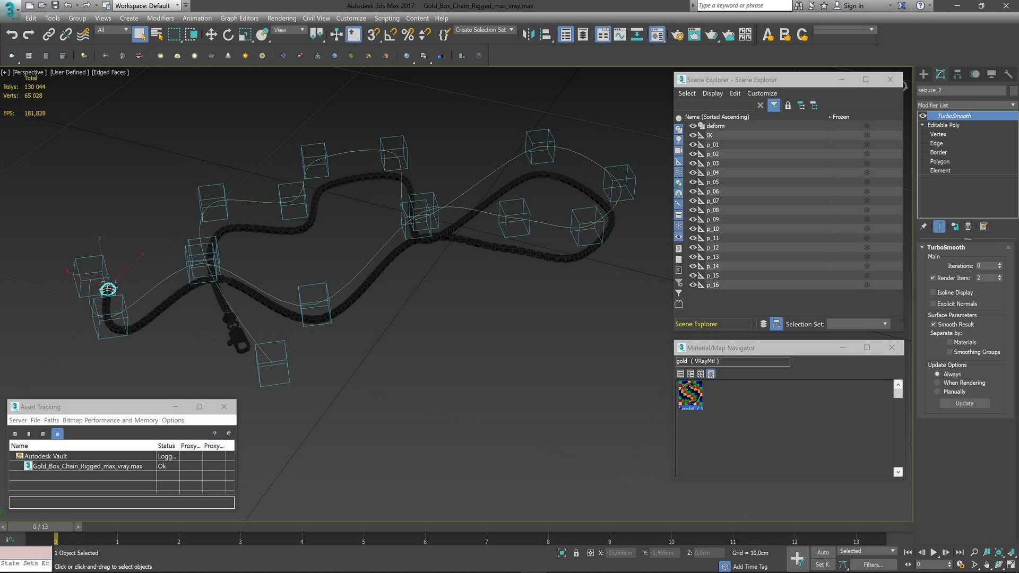Click Material Navigator scrollbar down arrow
The image size is (1019, 573).
[898, 472]
